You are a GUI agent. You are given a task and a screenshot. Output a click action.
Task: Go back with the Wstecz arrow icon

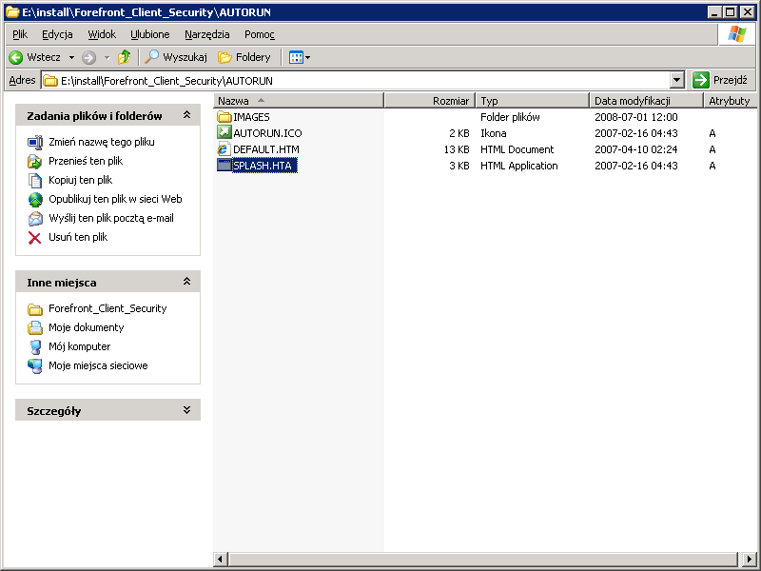pyautogui.click(x=16, y=57)
